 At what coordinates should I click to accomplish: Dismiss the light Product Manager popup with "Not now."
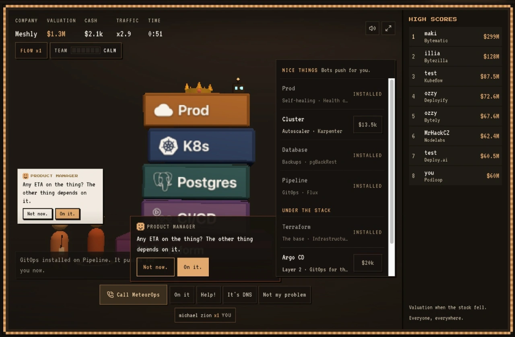[x=37, y=214]
